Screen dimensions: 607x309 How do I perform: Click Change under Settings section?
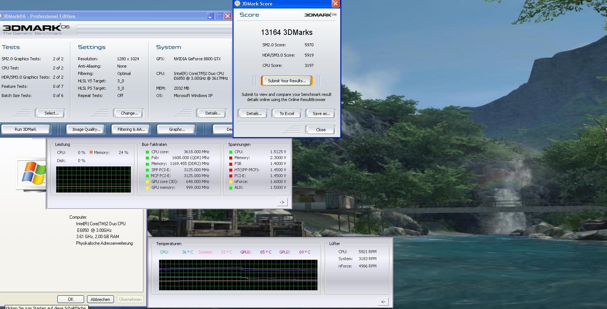click(129, 113)
